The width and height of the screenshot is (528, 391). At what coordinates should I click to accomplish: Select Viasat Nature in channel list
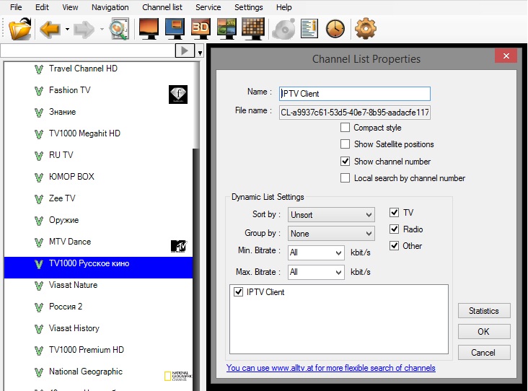pos(73,285)
